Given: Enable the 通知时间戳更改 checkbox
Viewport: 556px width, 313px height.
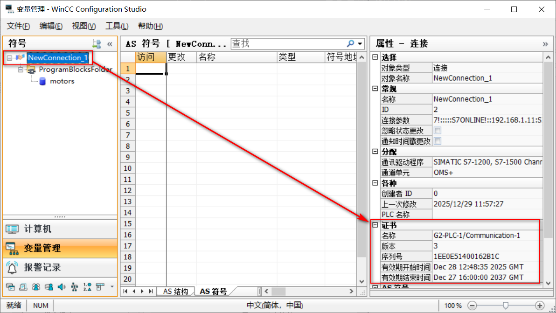Looking at the screenshot, I should click(438, 141).
